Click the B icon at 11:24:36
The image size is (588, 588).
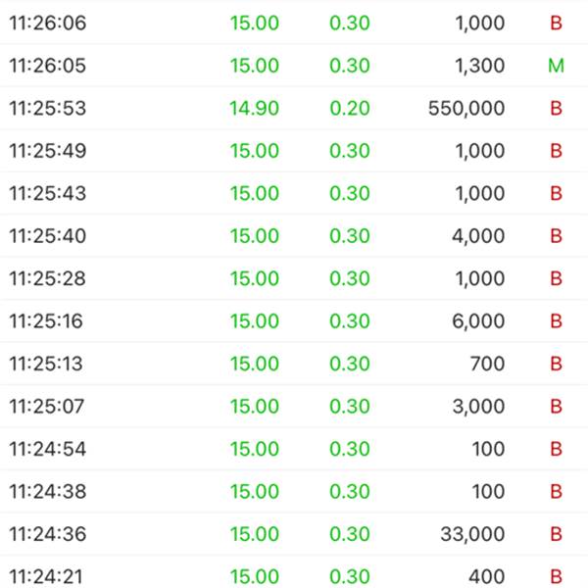(556, 534)
